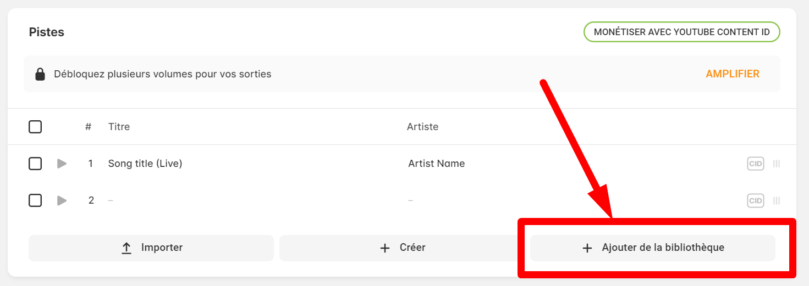The width and height of the screenshot is (809, 286).
Task: Click the Artiste column header
Action: 423,127
